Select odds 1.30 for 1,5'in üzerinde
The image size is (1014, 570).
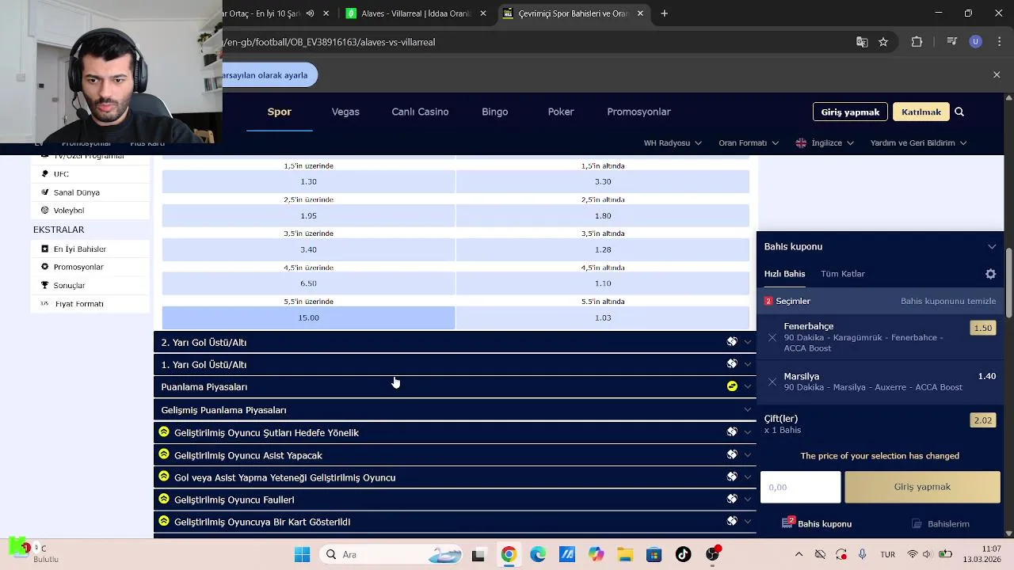(x=308, y=181)
